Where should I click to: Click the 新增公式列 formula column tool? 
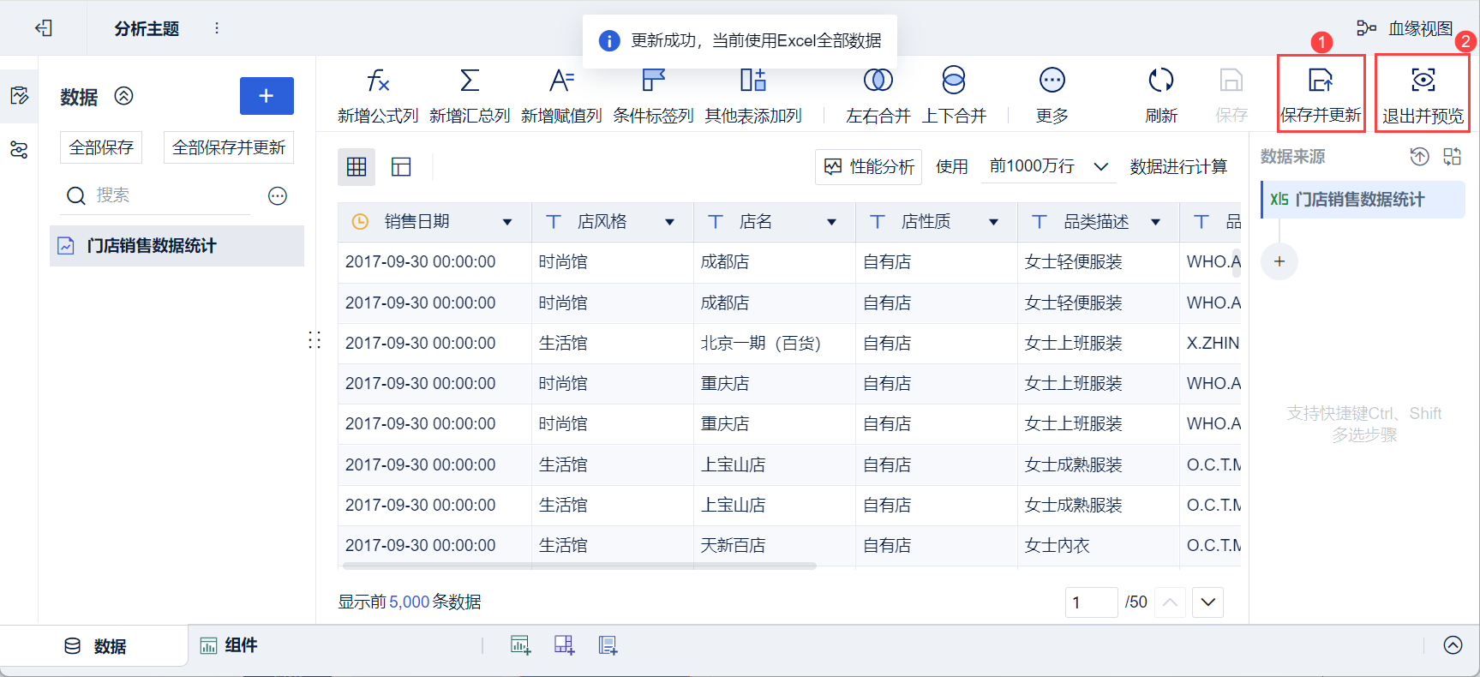point(378,96)
